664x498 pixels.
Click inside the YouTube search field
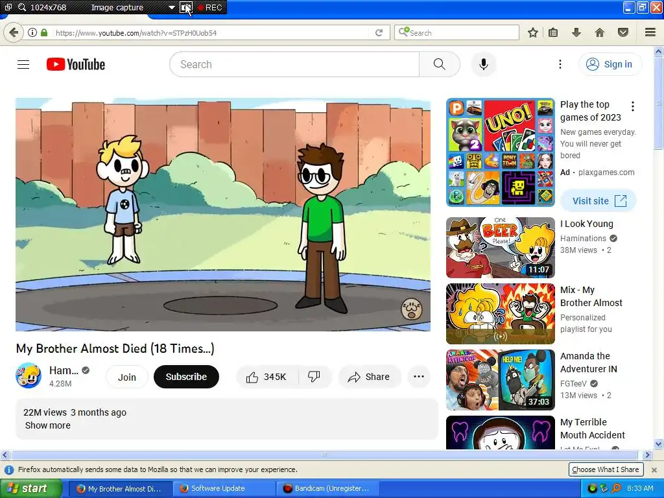(295, 64)
